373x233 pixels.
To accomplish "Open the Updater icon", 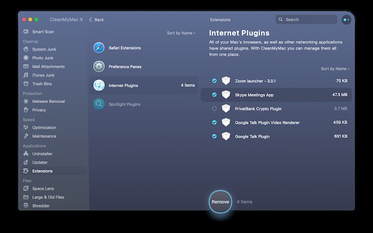I will (26, 162).
